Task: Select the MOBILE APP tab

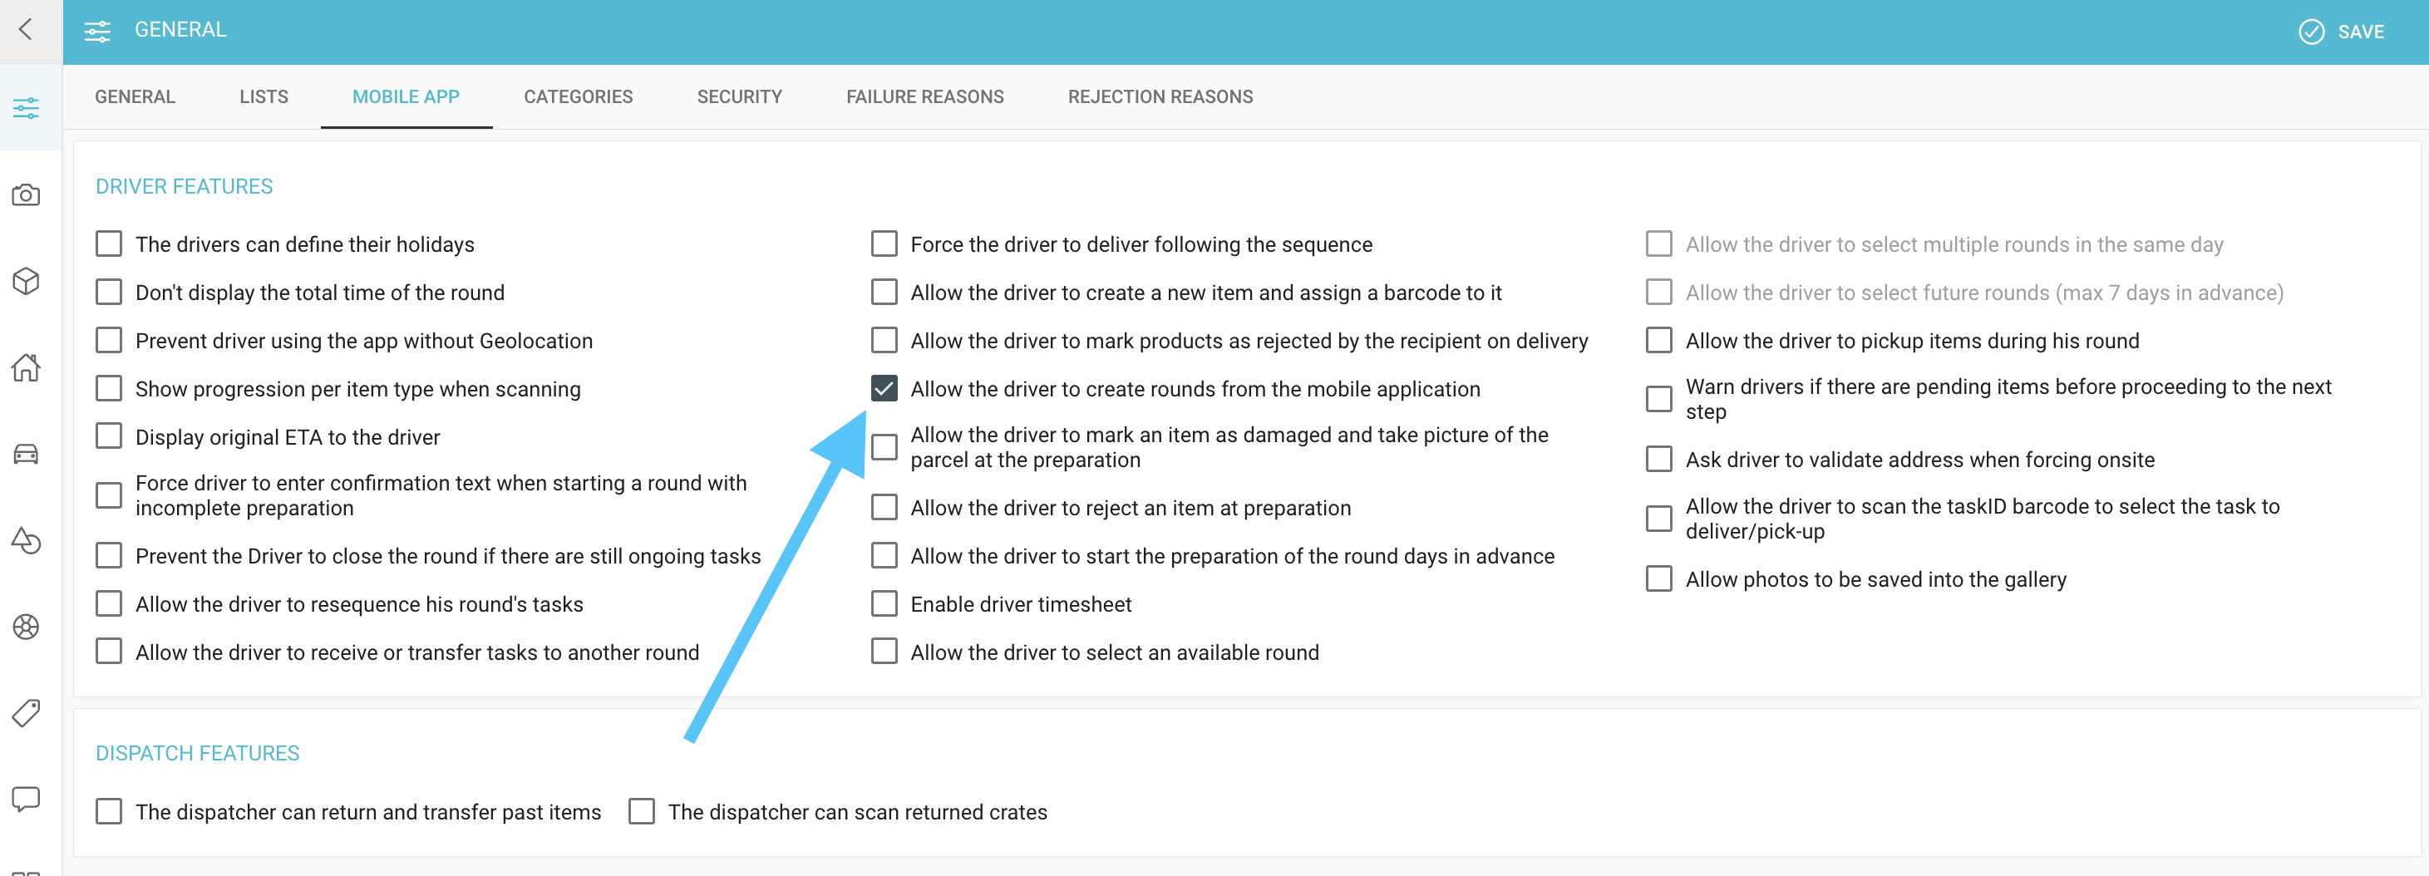Action: [406, 97]
